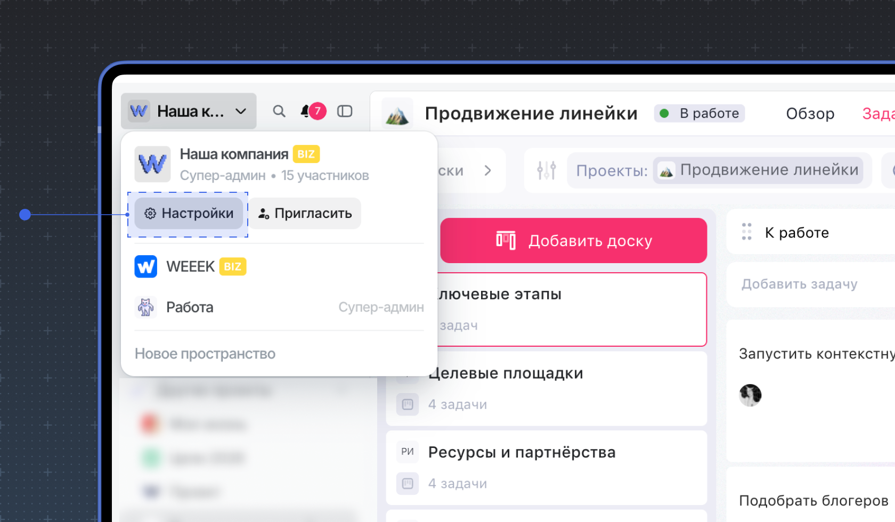Change status via the В работе badge
Screen dimensions: 895x522
[699, 113]
